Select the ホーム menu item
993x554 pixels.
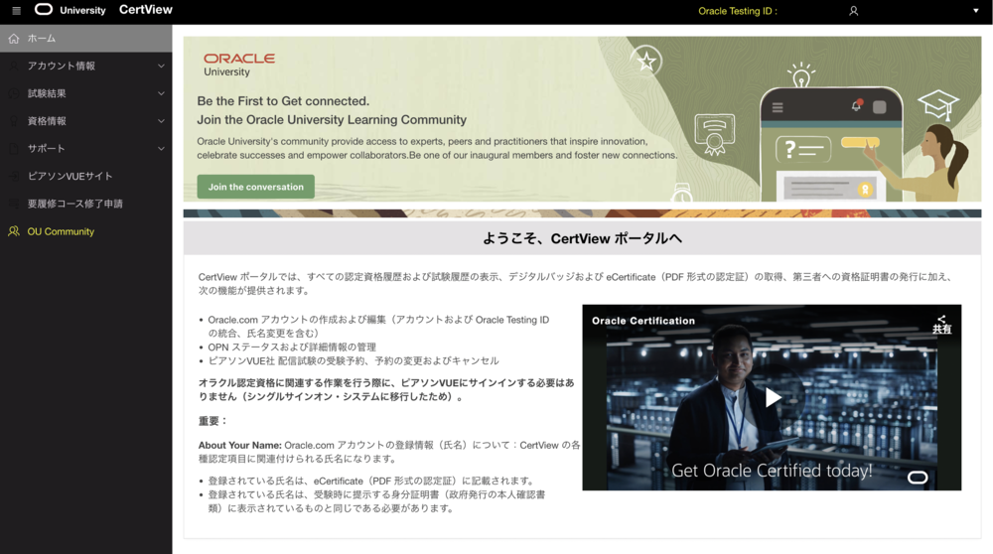86,39
